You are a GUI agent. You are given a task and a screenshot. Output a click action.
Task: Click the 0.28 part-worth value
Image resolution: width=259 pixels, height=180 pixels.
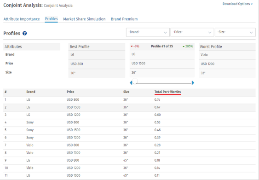coord(157,145)
